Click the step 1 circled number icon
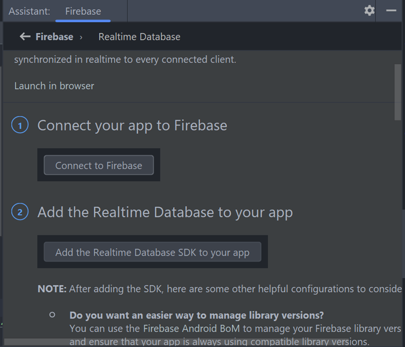The image size is (405, 347). pyautogui.click(x=20, y=125)
